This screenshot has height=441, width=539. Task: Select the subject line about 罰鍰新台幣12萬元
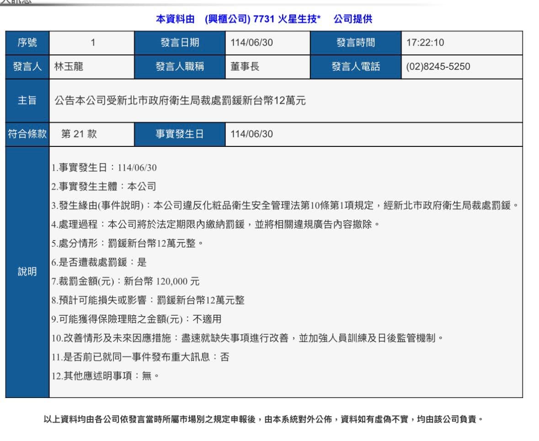pyautogui.click(x=180, y=101)
